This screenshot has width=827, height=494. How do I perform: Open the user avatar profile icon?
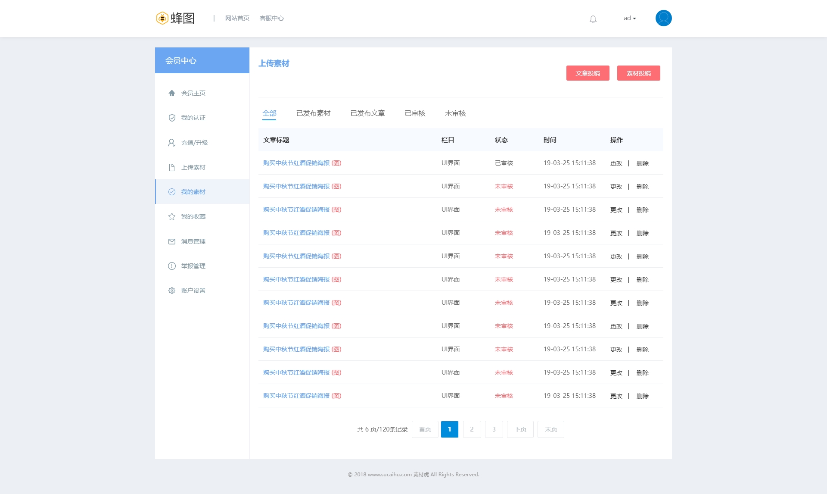click(x=663, y=18)
